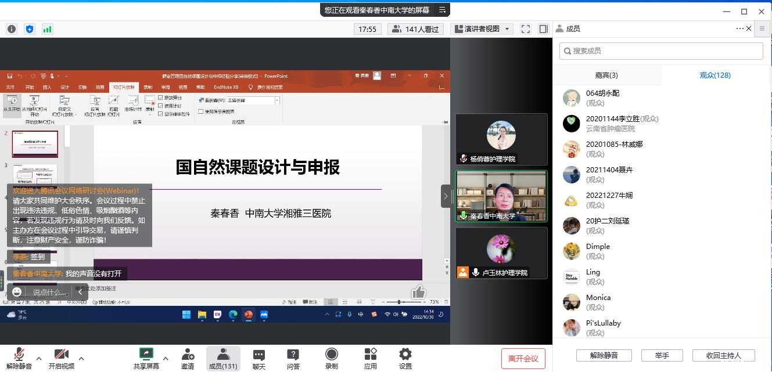Open the meeting info icon
This screenshot has width=772, height=372.
pyautogui.click(x=12, y=29)
